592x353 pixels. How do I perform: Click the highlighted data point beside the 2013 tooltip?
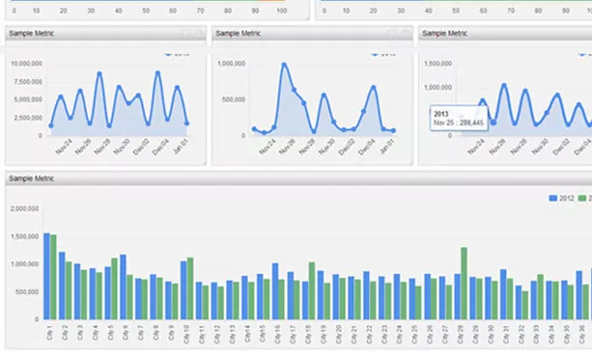(493, 122)
